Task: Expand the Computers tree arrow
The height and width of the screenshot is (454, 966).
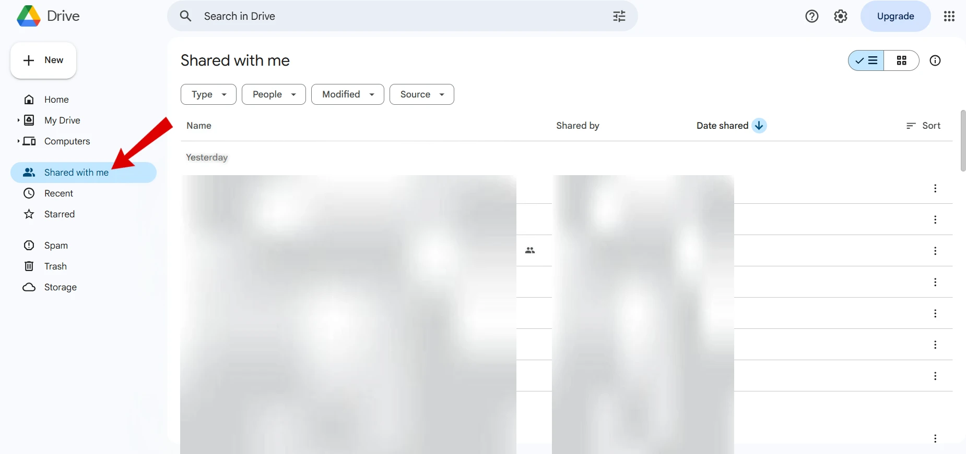Action: [18, 141]
